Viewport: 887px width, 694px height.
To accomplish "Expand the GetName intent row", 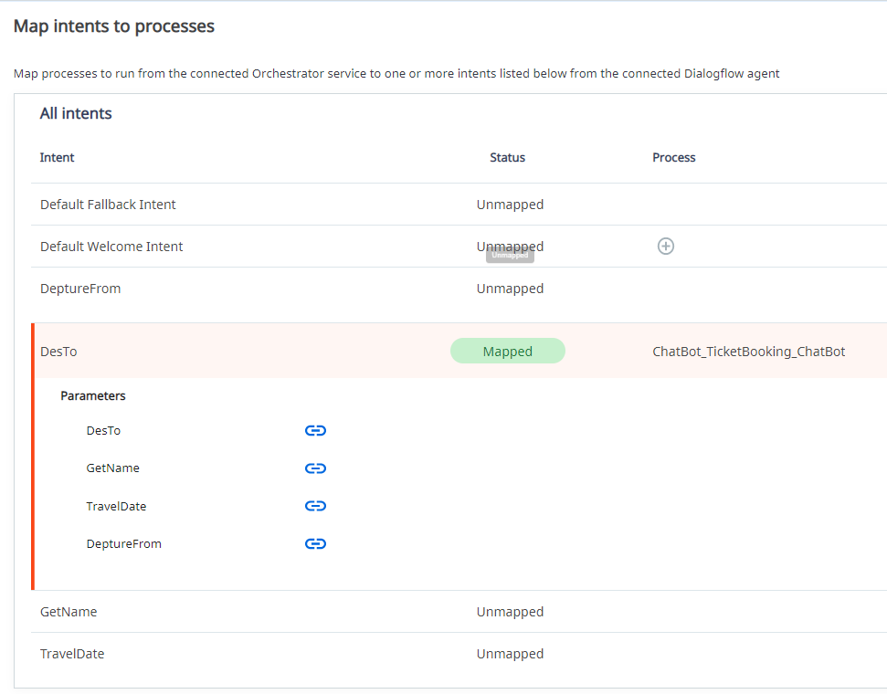I will [68, 611].
